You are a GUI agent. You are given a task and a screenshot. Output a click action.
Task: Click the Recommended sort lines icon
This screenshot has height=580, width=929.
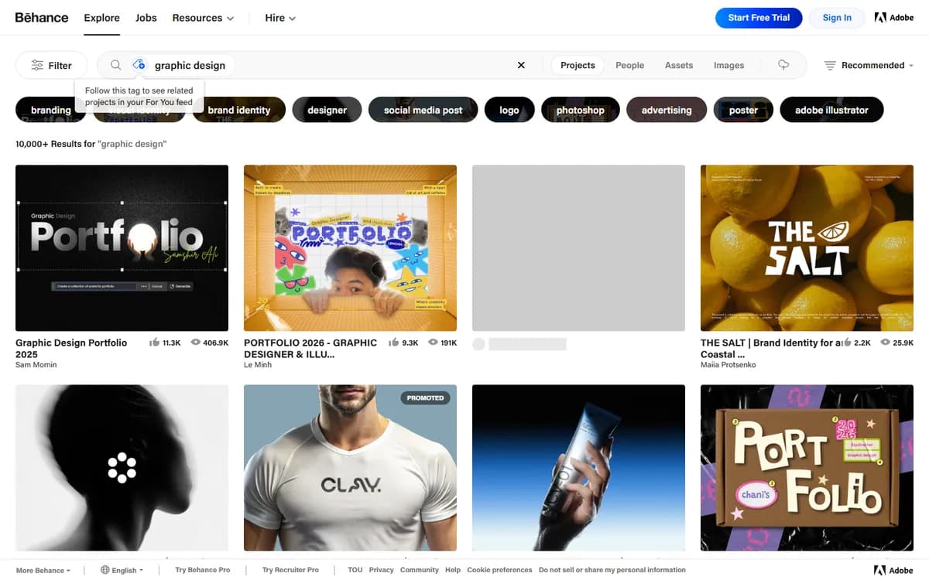click(x=830, y=65)
